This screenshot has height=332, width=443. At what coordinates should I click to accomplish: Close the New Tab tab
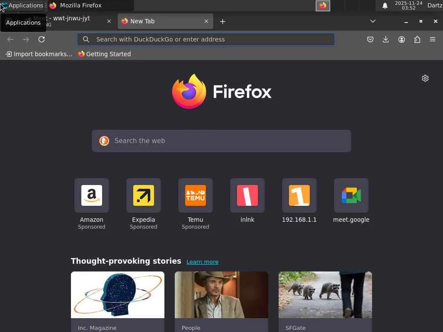pyautogui.click(x=206, y=21)
